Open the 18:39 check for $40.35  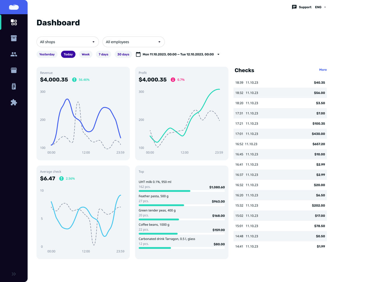click(x=280, y=83)
